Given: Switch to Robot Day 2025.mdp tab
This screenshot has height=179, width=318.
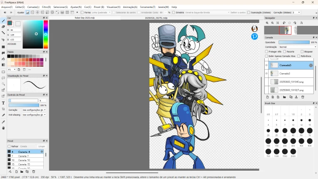Looking at the screenshot, I should tap(85, 18).
